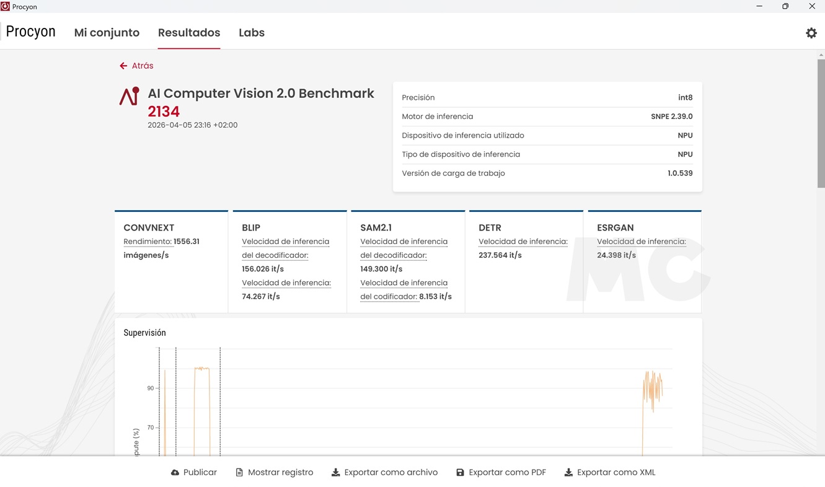Click the Procyon home title
The height and width of the screenshot is (487, 825).
point(31,32)
